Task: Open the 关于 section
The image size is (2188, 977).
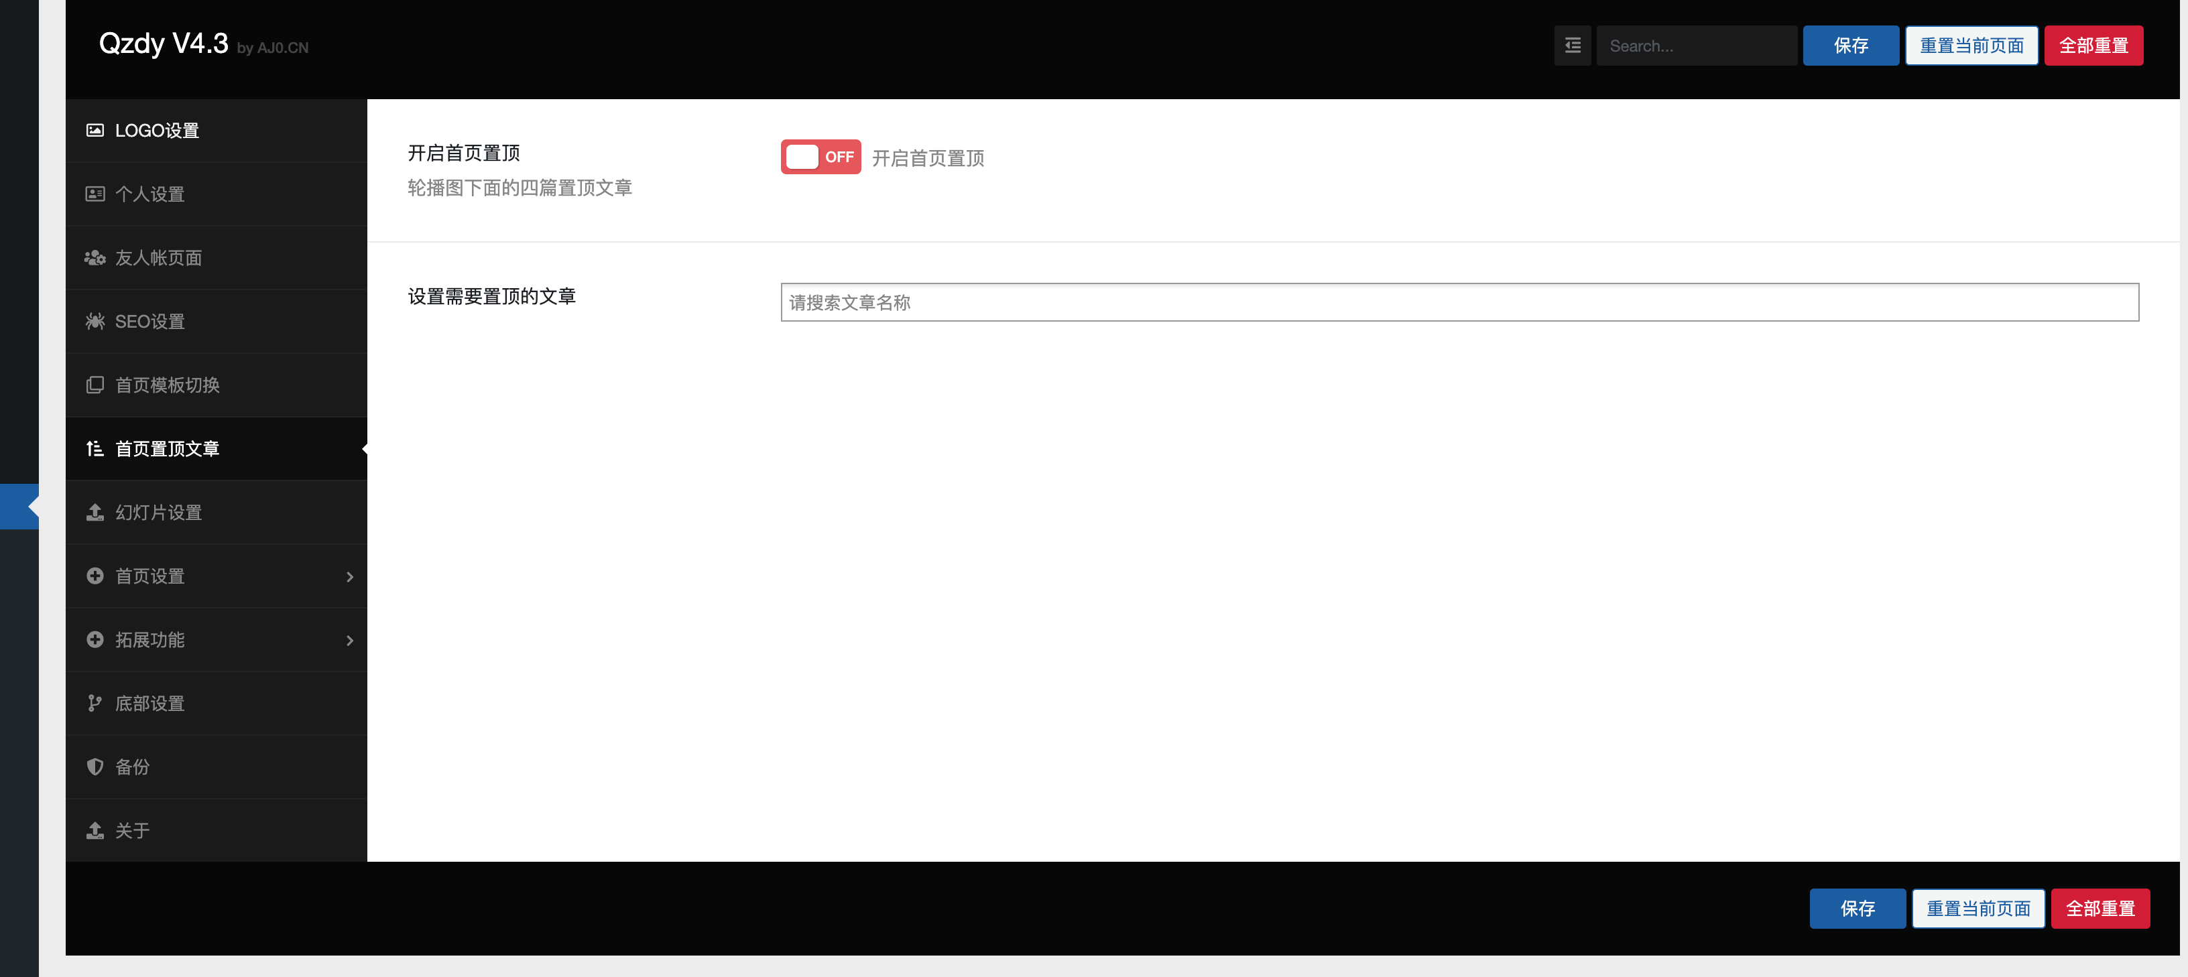Action: [216, 831]
